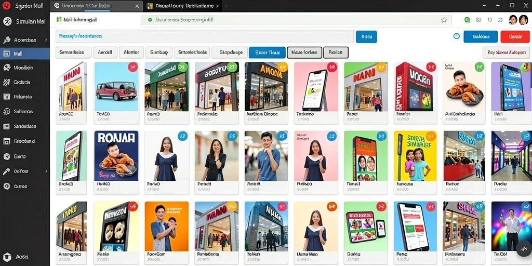Click the red button in the top-right corner
532x266 pixels.
[x=515, y=37]
